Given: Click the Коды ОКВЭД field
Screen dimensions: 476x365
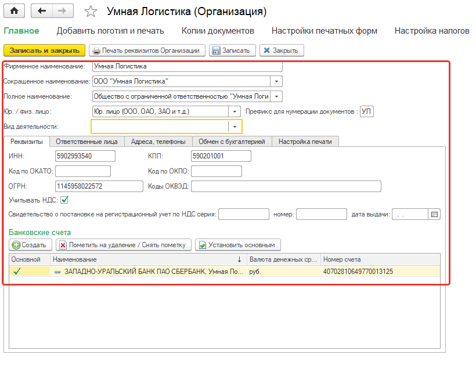Looking at the screenshot, I should 286,186.
